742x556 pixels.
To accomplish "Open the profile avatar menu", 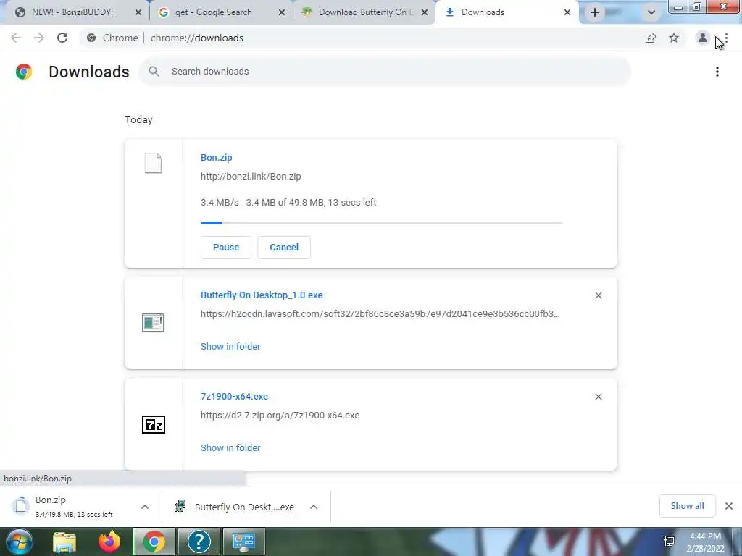I will [x=703, y=38].
